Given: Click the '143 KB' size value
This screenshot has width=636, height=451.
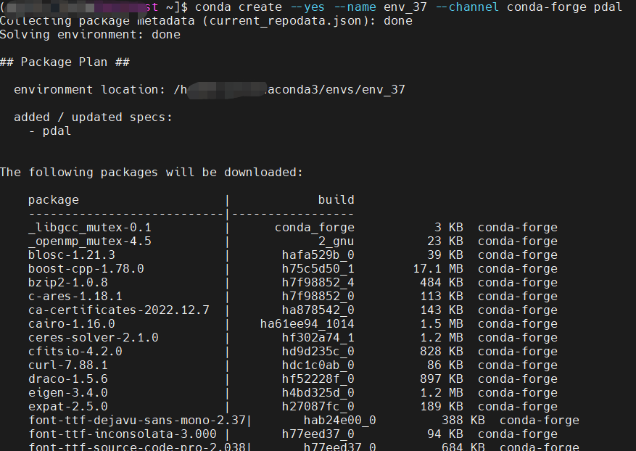Looking at the screenshot, I should 442,310.
